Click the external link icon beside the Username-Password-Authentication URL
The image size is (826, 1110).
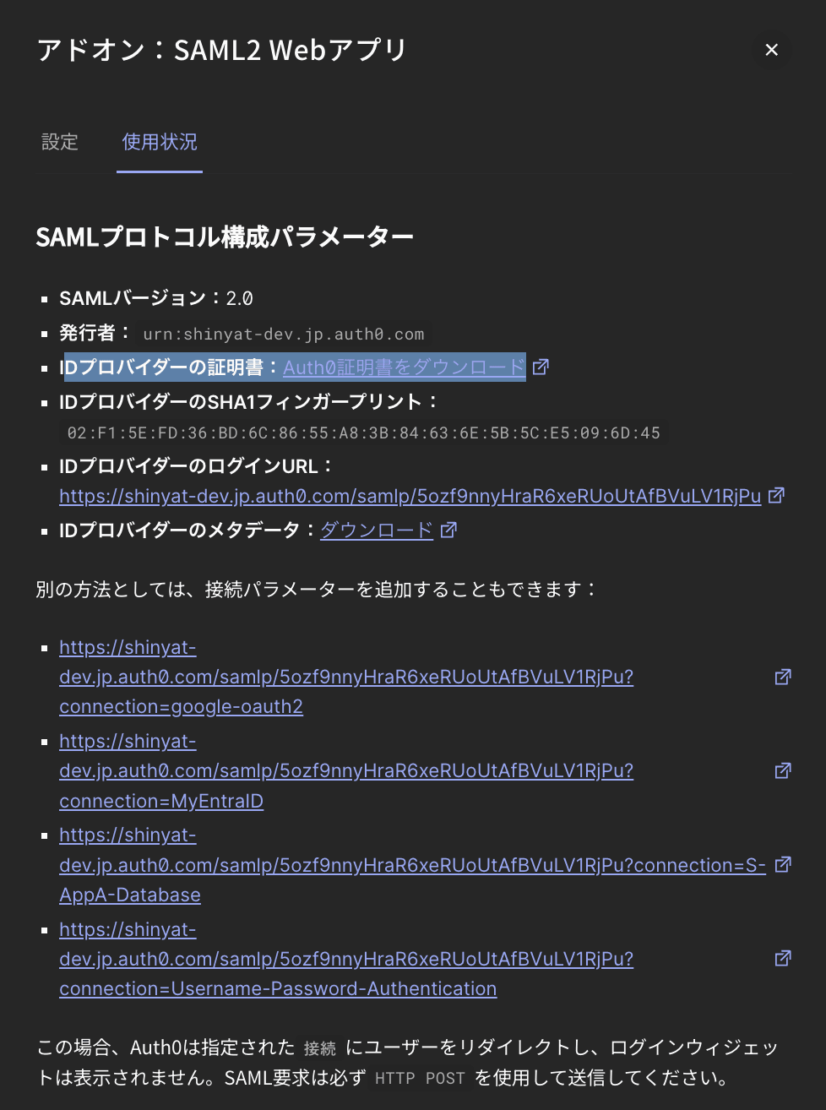(x=783, y=958)
